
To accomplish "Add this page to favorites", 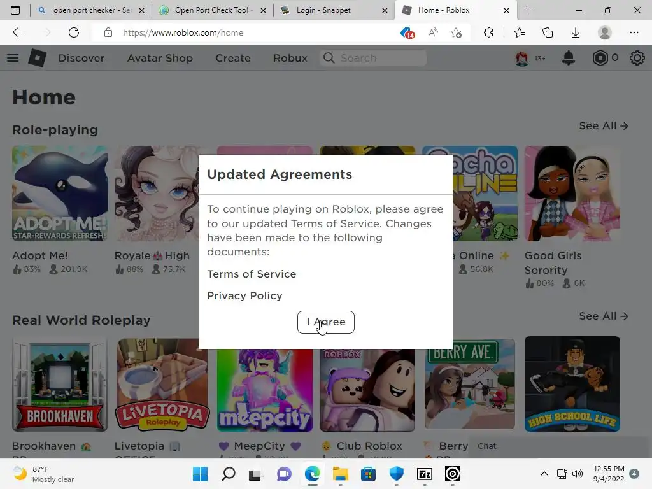I will point(456,32).
